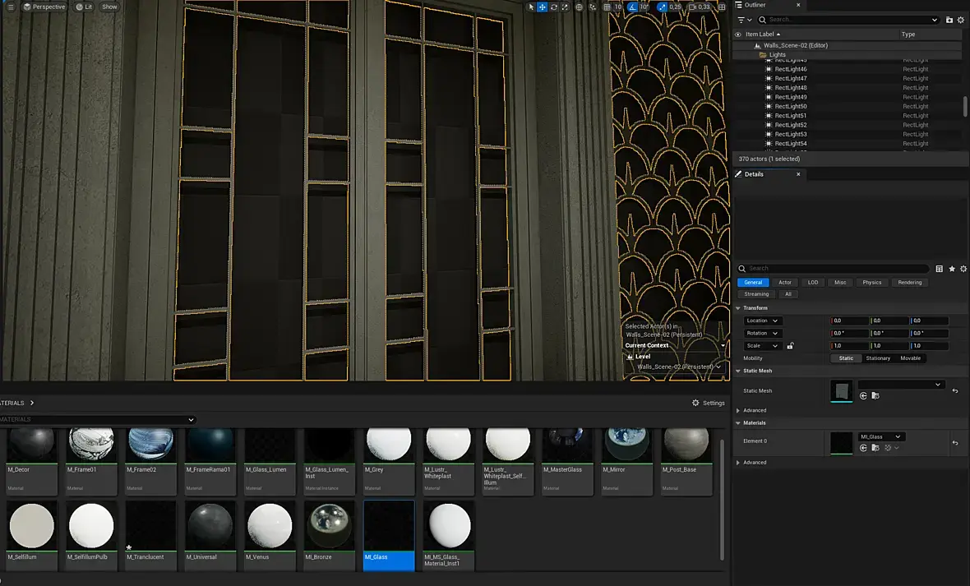Toggle rotation angle snapping
970x586 pixels.
click(x=632, y=7)
